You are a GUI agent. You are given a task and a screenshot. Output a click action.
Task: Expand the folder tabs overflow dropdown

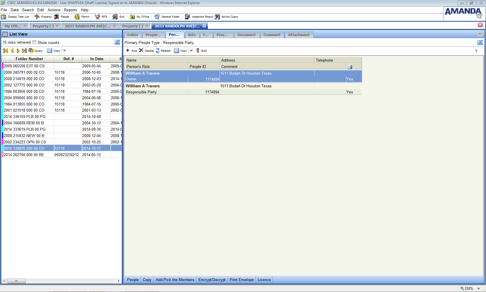click(x=480, y=34)
